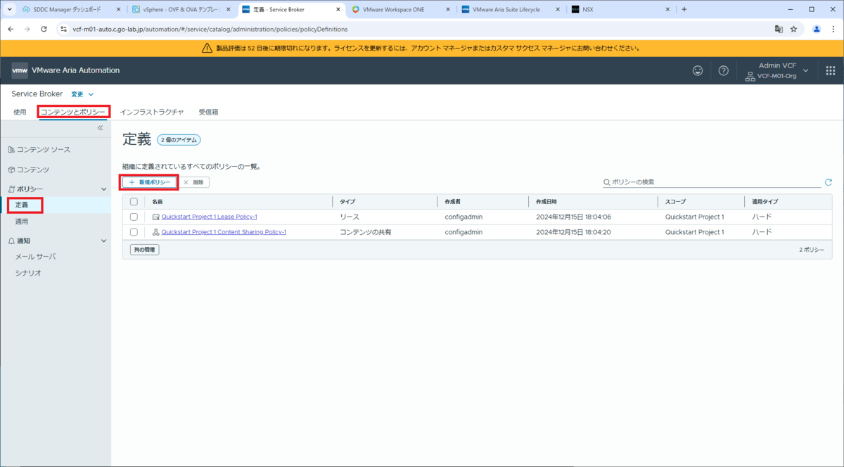Click the 削除 button
Viewport: 844px width, 467px height.
tap(193, 182)
